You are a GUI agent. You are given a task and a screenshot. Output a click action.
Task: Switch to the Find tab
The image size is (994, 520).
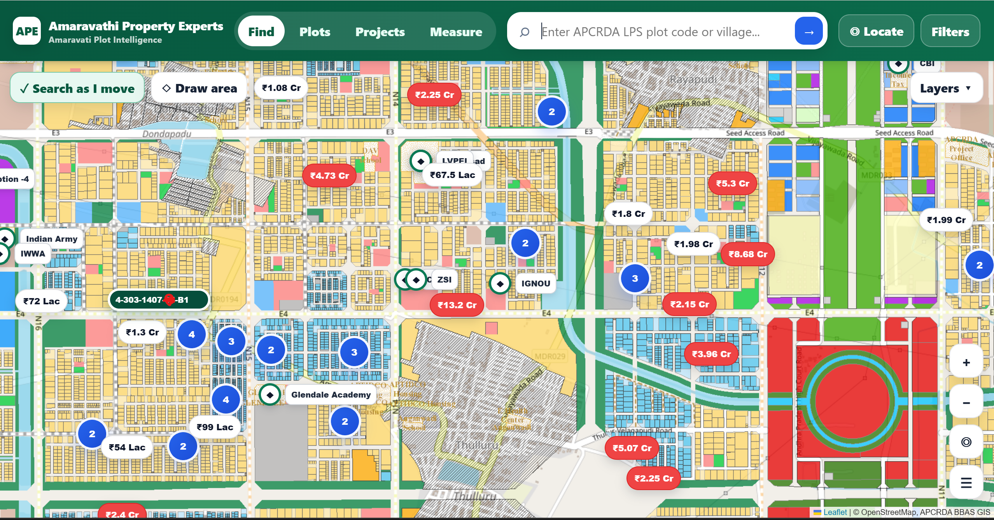pyautogui.click(x=261, y=31)
